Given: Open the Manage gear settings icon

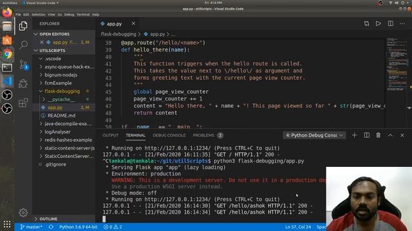Looking at the screenshot, I should 23,212.
